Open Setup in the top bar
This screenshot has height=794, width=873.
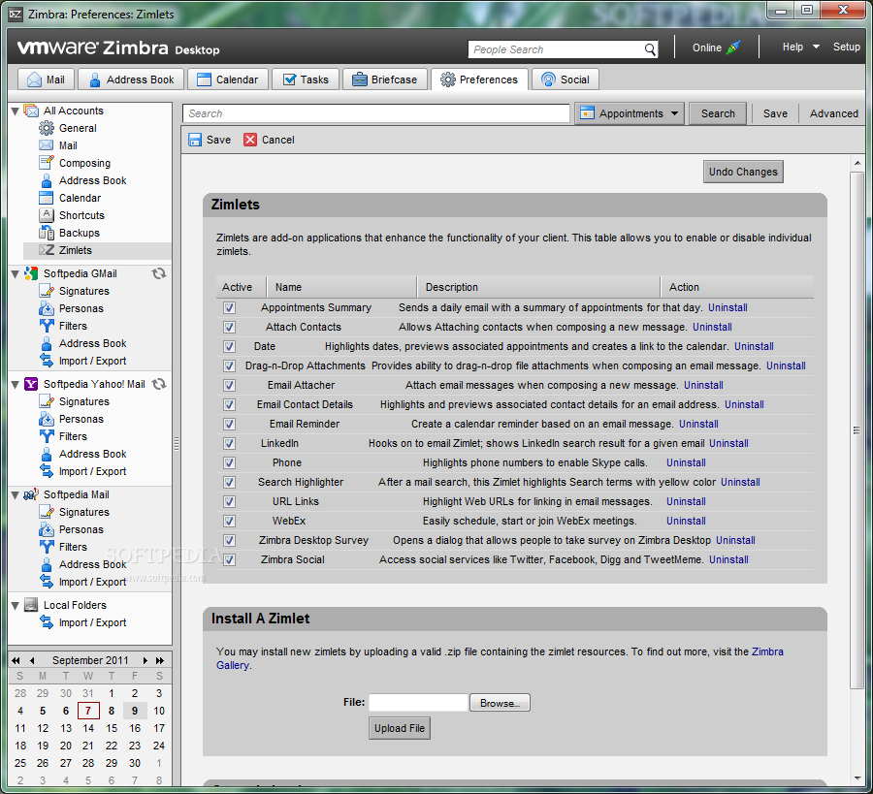(x=846, y=48)
